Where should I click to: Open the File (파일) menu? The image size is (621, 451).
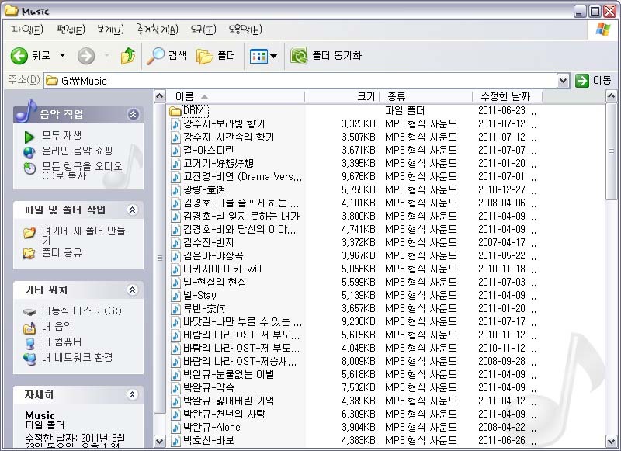click(x=27, y=30)
